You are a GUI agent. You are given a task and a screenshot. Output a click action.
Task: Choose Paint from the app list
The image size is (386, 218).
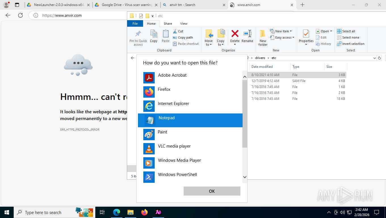click(x=190, y=134)
